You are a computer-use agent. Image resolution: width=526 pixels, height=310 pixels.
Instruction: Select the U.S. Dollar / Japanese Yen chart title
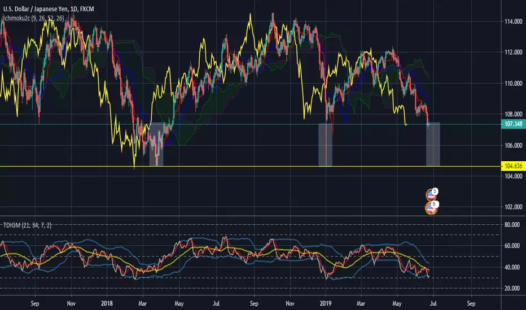(49, 9)
